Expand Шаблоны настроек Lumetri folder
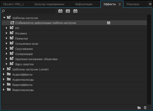The image size is (153, 111). point(4,69)
